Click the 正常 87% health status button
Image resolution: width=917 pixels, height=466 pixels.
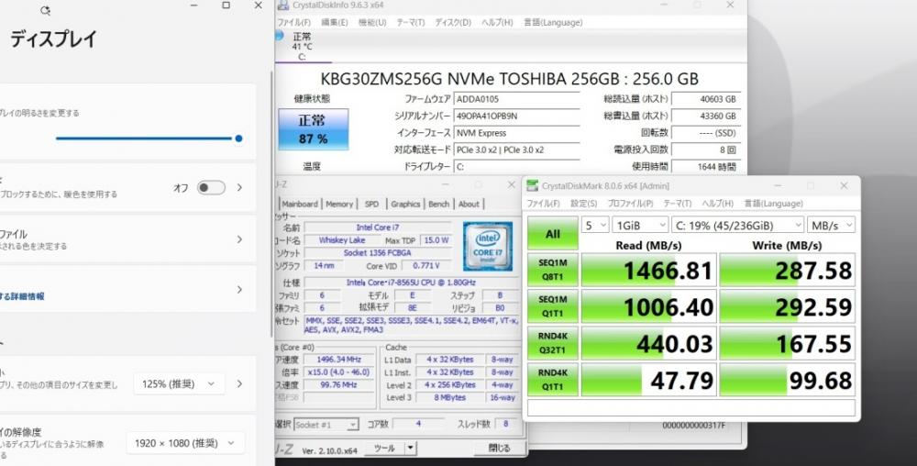[x=314, y=129]
